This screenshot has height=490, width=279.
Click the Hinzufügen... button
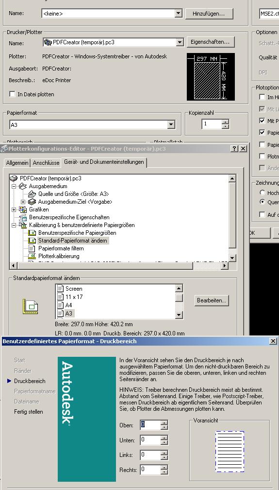[x=209, y=14]
